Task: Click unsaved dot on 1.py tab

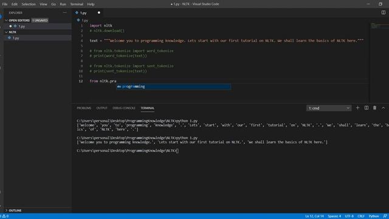Action: (x=98, y=13)
